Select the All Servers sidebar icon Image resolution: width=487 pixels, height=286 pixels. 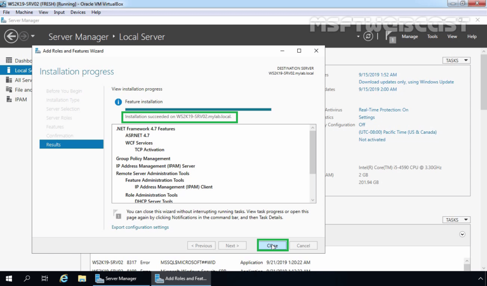9,80
